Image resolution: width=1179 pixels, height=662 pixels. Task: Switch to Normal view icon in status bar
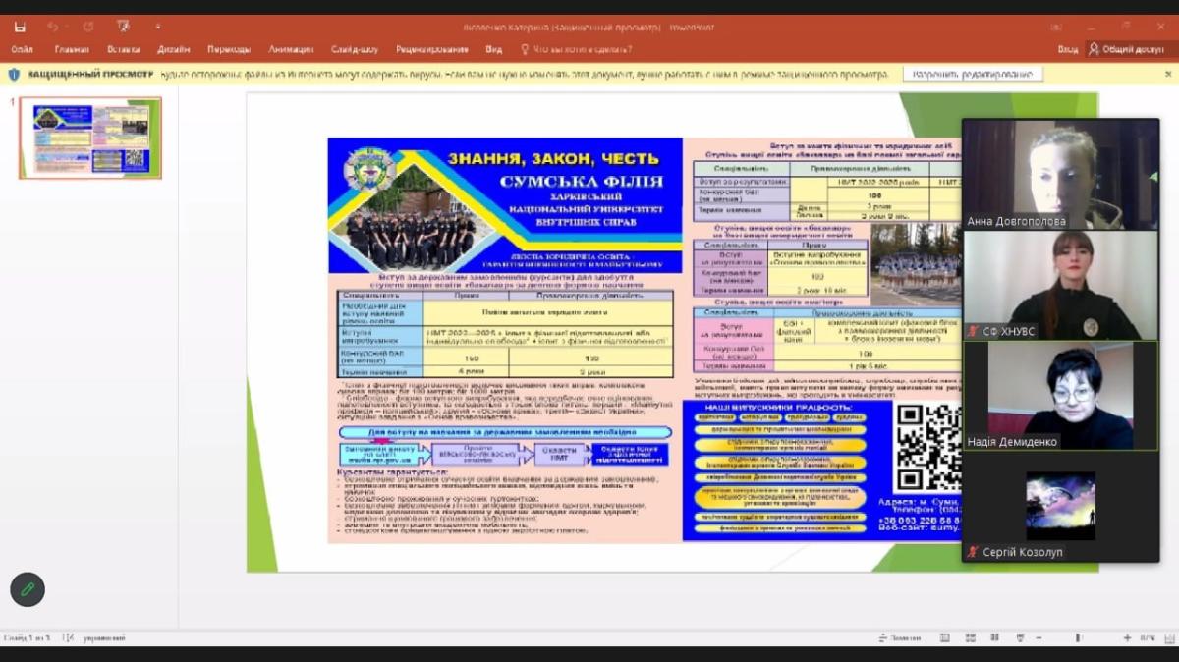click(944, 638)
